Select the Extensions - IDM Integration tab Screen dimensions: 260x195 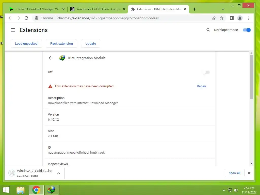click(x=158, y=9)
